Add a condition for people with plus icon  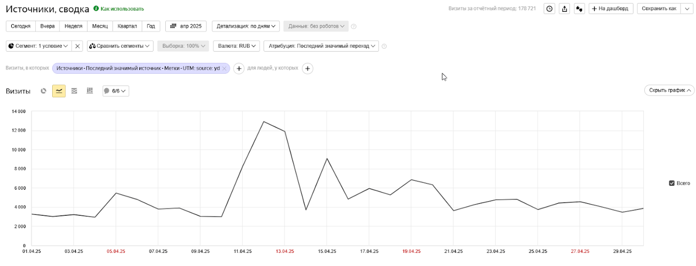pos(307,69)
